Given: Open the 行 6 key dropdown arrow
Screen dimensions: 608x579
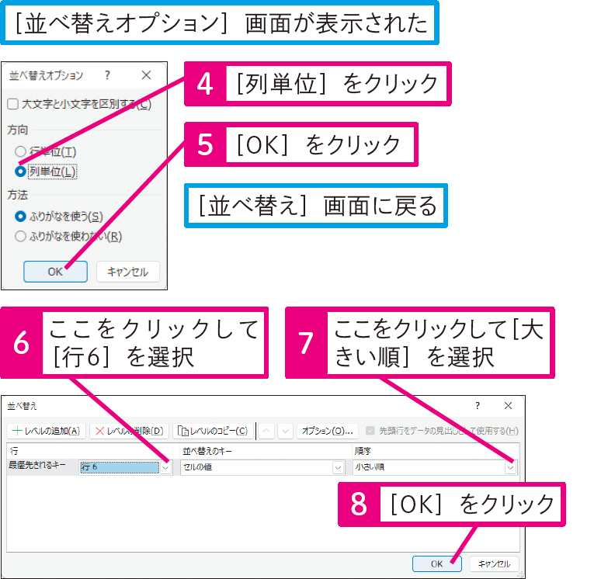Looking at the screenshot, I should [166, 467].
